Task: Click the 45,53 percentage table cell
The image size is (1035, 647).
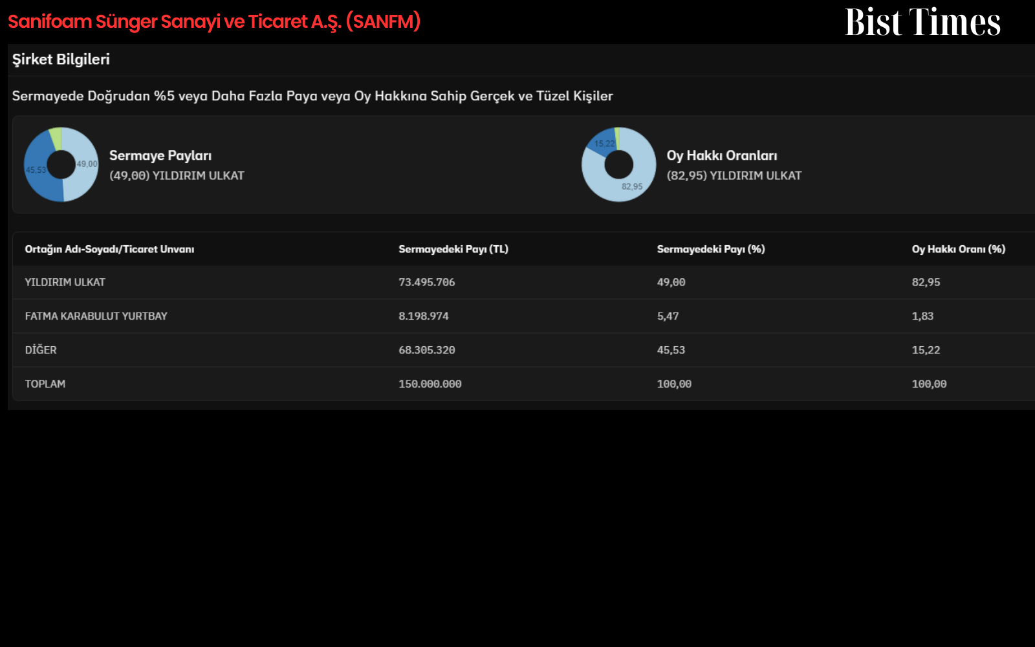Action: (671, 350)
